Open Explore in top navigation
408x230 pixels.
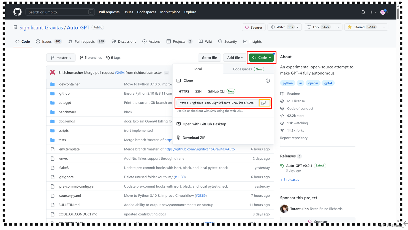190,12
